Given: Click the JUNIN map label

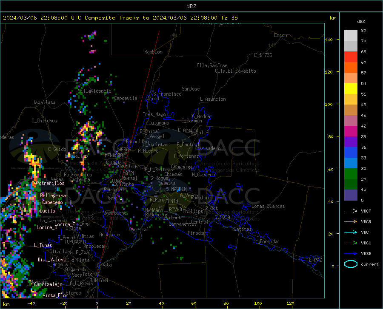Looking at the screenshot, I should [x=172, y=201].
